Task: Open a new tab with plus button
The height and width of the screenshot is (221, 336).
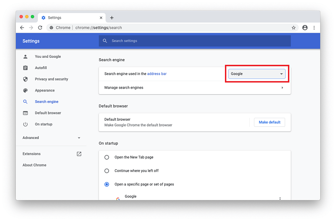Action: [x=112, y=18]
